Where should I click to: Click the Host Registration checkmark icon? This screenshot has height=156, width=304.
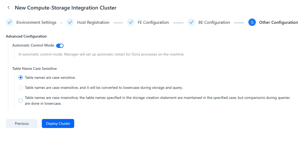[x=70, y=22]
